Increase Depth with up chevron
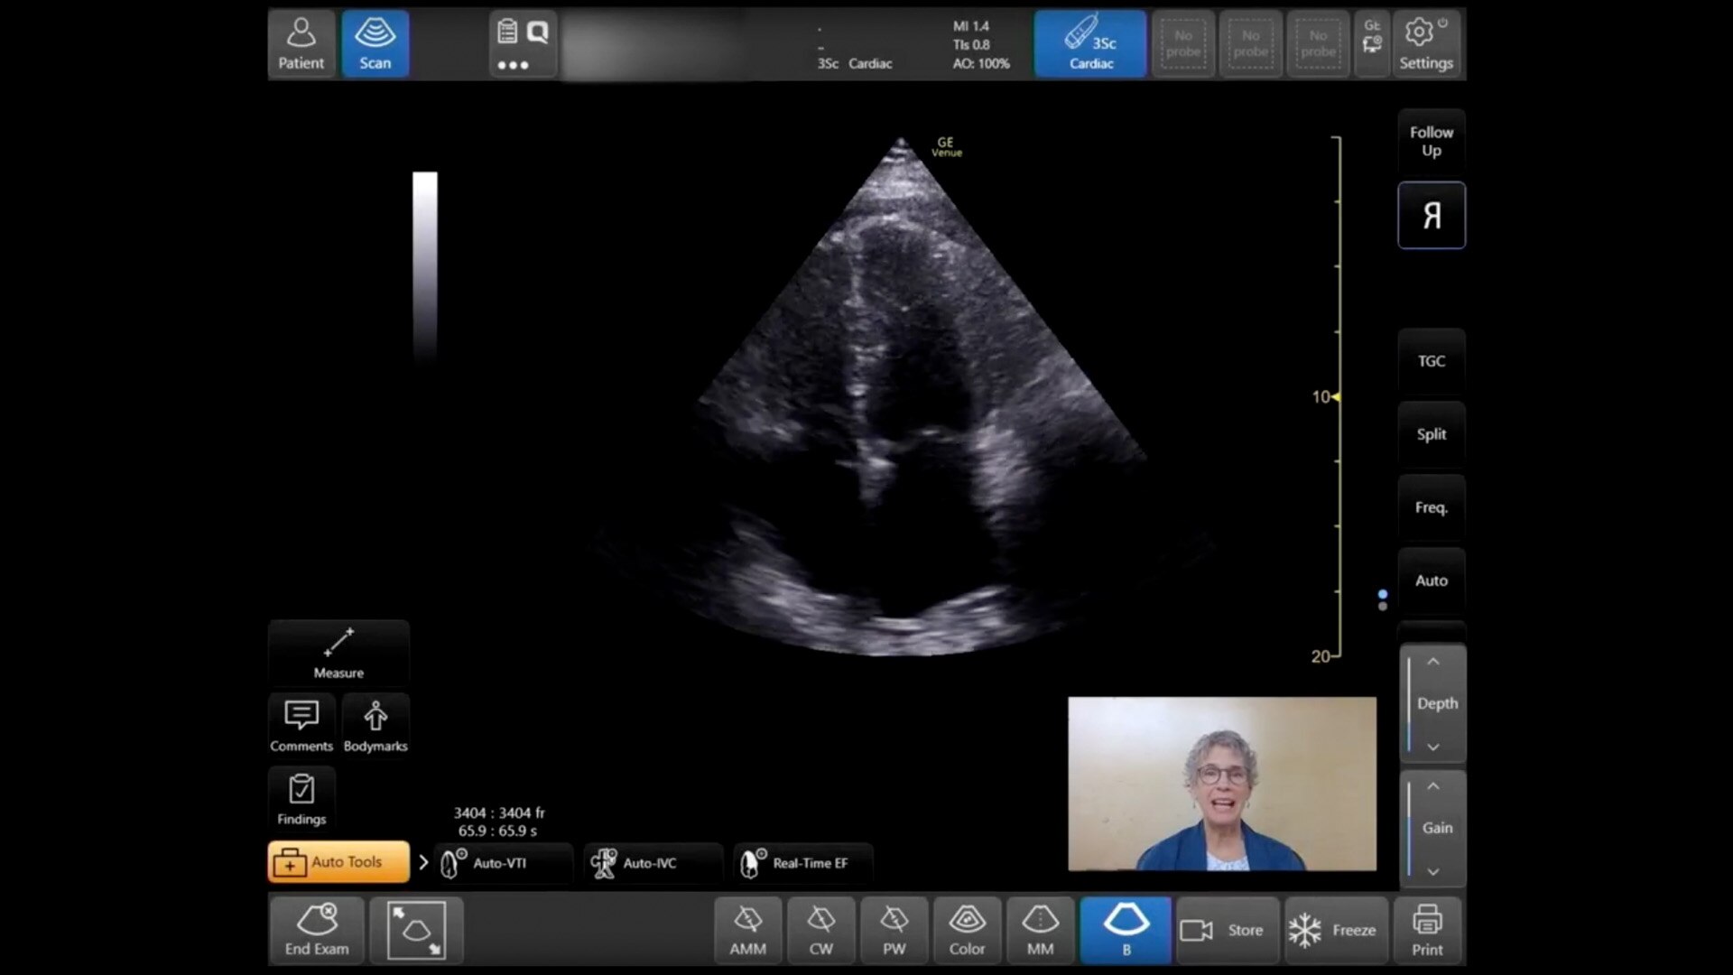Image resolution: width=1733 pixels, height=975 pixels. click(x=1432, y=663)
